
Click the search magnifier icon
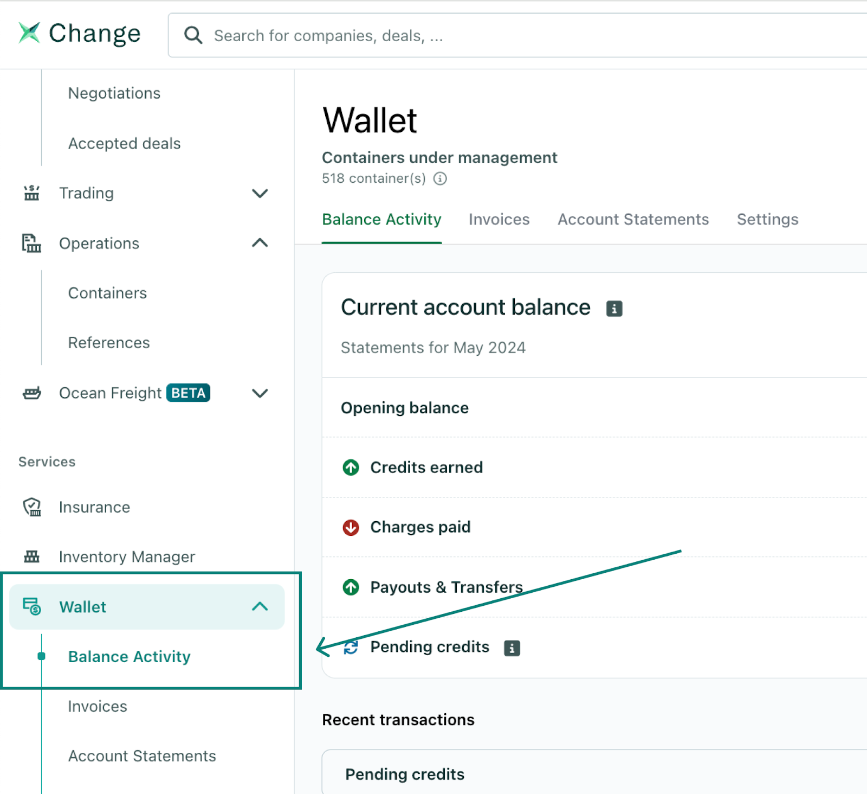(x=193, y=35)
